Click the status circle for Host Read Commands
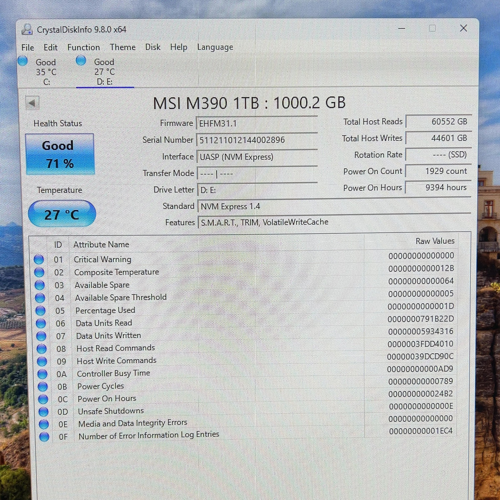Screen dimensions: 500x500 point(42,349)
